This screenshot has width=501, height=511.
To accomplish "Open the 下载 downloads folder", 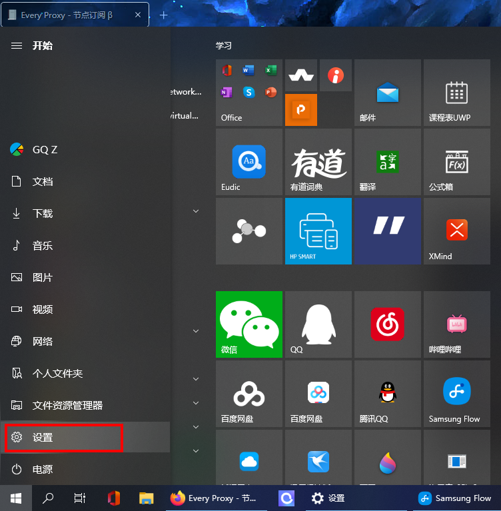I will click(x=85, y=213).
